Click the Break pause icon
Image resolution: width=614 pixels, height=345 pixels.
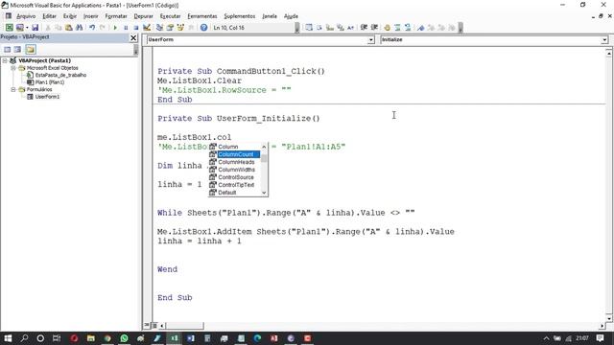point(126,28)
